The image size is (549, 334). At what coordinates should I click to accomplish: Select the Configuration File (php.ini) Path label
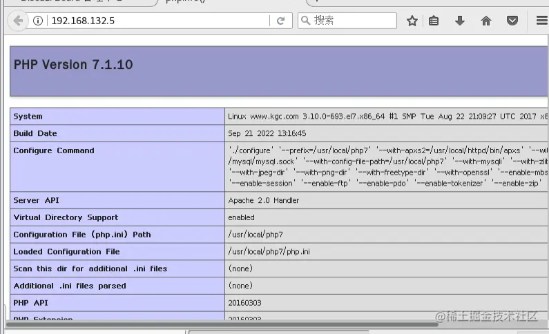(82, 235)
